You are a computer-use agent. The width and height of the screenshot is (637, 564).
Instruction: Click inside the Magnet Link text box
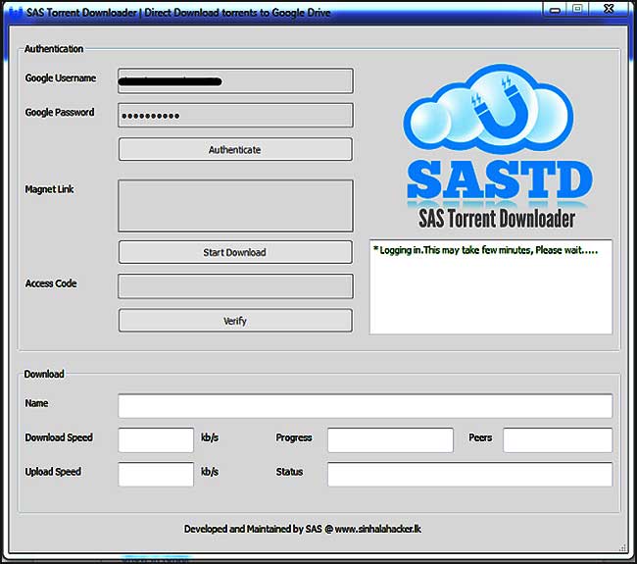[235, 206]
